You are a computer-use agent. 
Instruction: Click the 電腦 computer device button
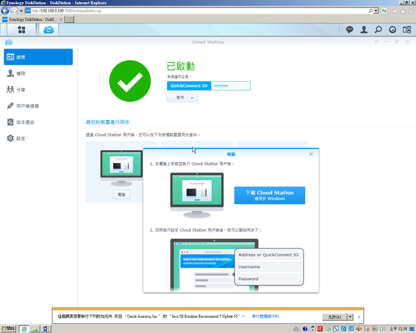121,194
